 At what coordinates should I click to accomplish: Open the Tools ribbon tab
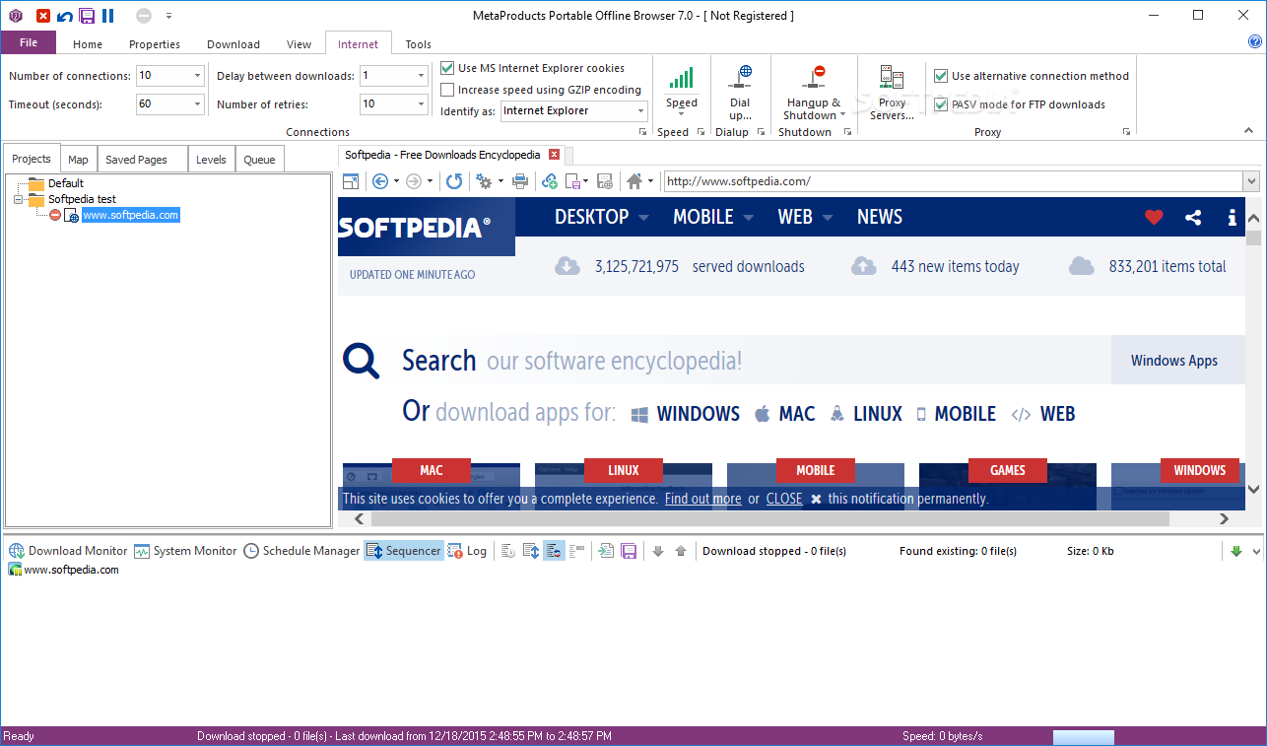click(419, 44)
